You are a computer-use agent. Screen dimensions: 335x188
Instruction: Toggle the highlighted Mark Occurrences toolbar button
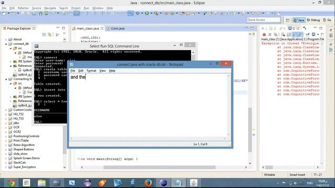[77, 13]
